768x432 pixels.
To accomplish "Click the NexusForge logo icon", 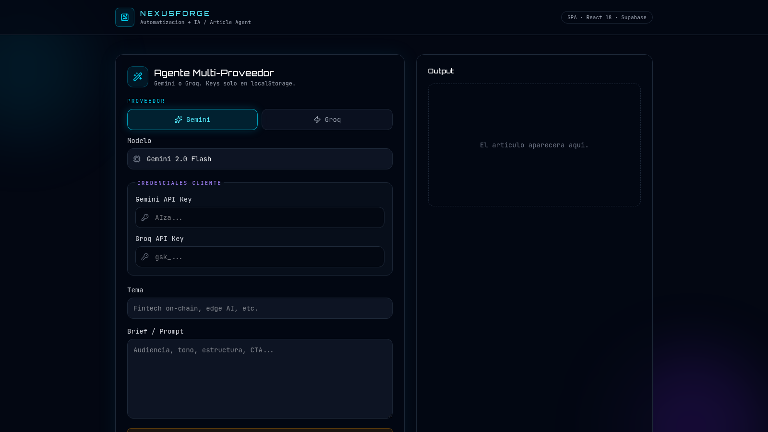I will coord(125,17).
